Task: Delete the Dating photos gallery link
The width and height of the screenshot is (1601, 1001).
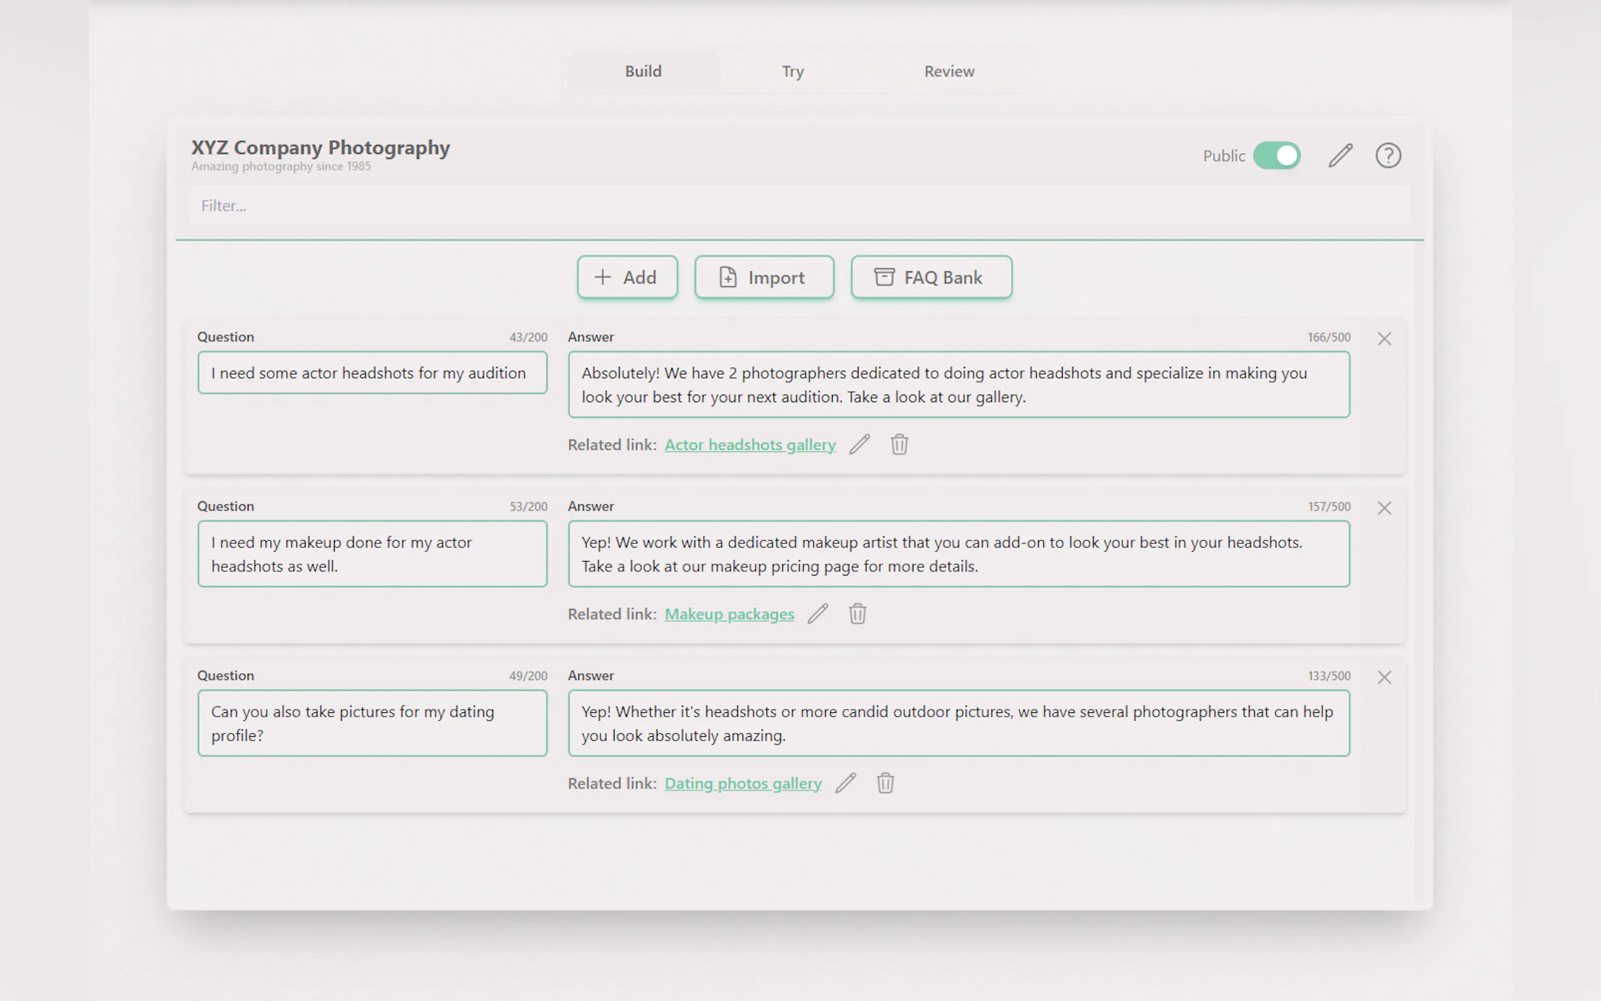Action: 885,783
